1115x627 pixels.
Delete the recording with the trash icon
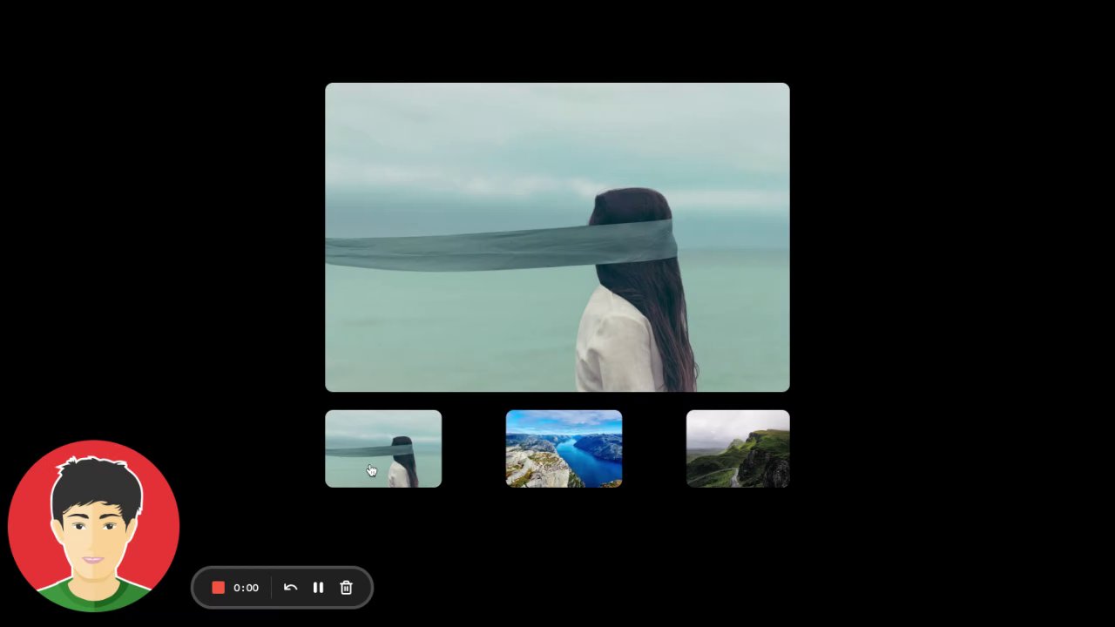tap(346, 588)
